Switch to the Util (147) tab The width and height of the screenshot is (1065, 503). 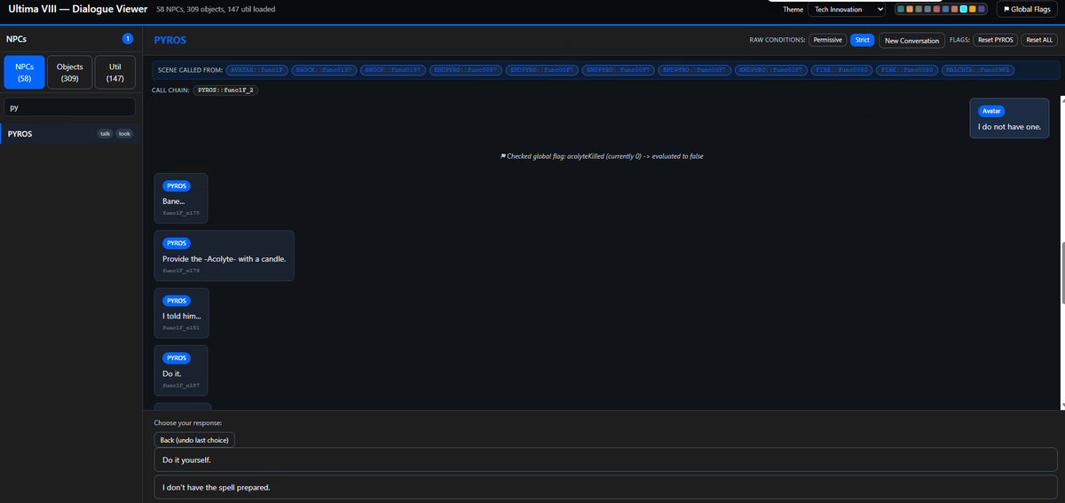tap(115, 73)
